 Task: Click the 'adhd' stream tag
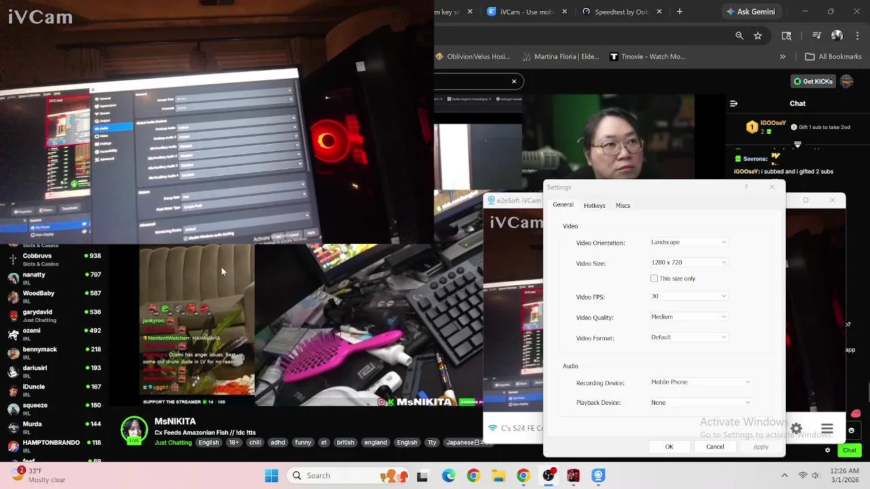(278, 443)
